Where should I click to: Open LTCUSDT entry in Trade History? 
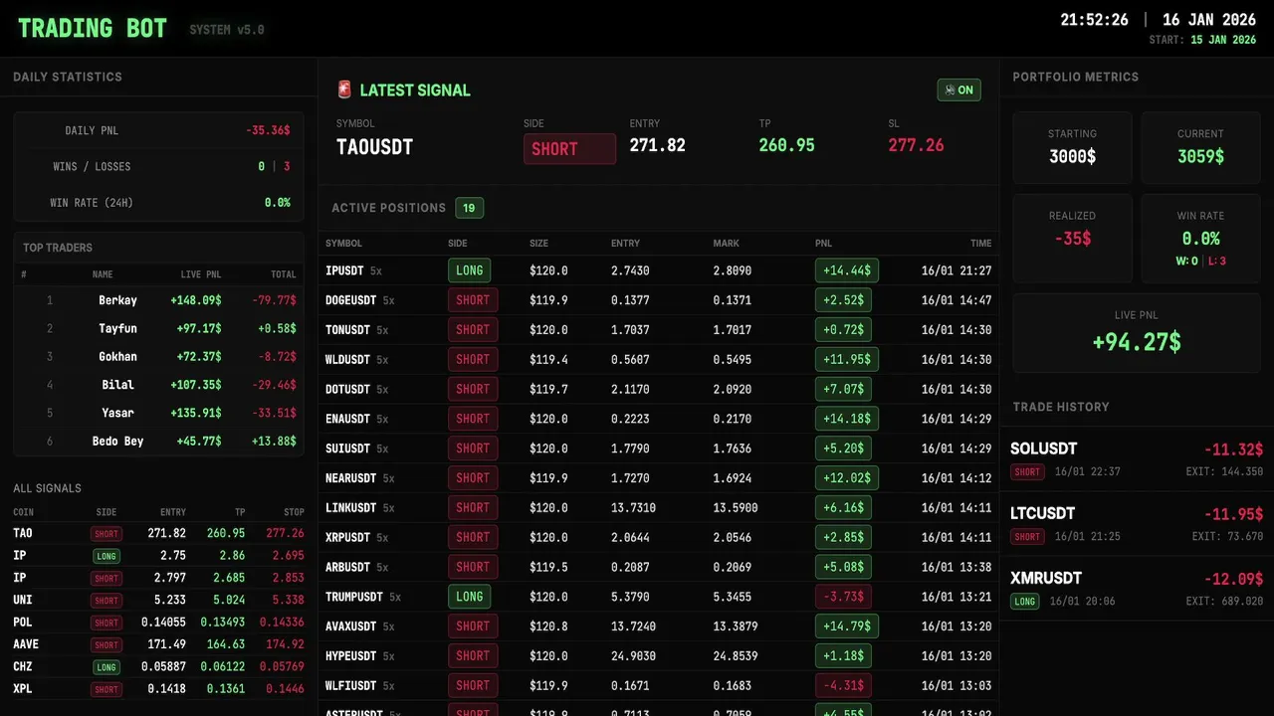point(1137,524)
